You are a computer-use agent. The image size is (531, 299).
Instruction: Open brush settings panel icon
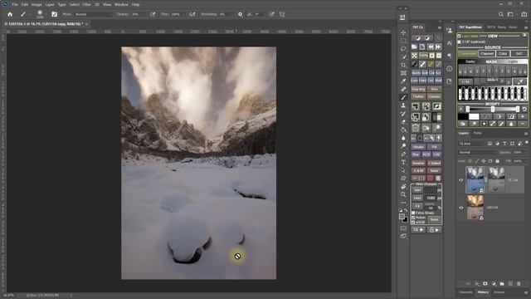pyautogui.click(x=54, y=14)
